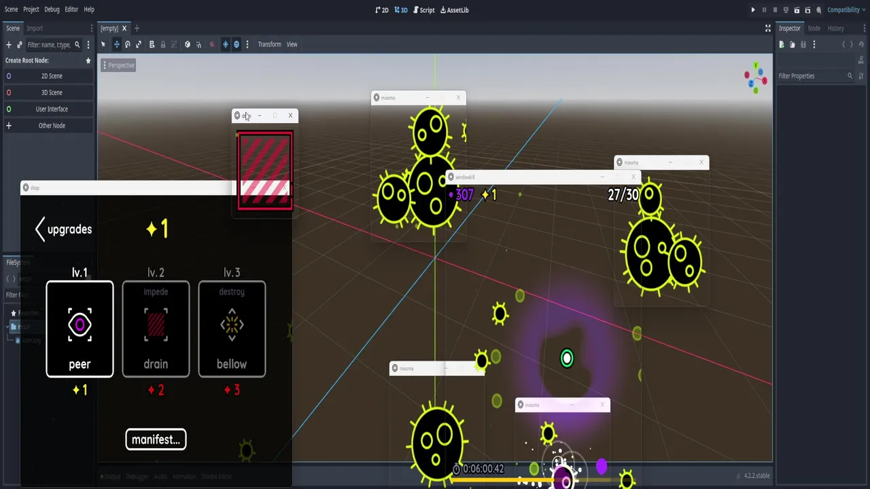
Task: Create a 3D Scene root node
Action: pyautogui.click(x=49, y=92)
